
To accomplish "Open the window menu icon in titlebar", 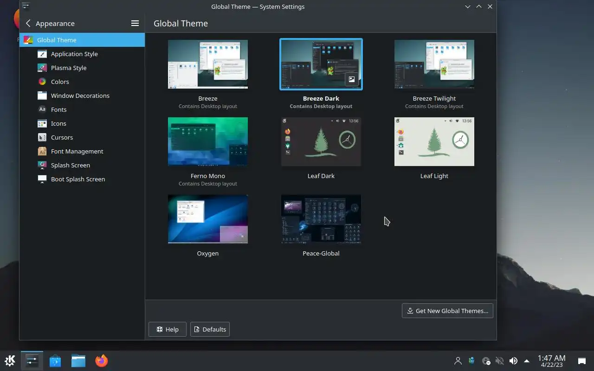I will (26, 6).
